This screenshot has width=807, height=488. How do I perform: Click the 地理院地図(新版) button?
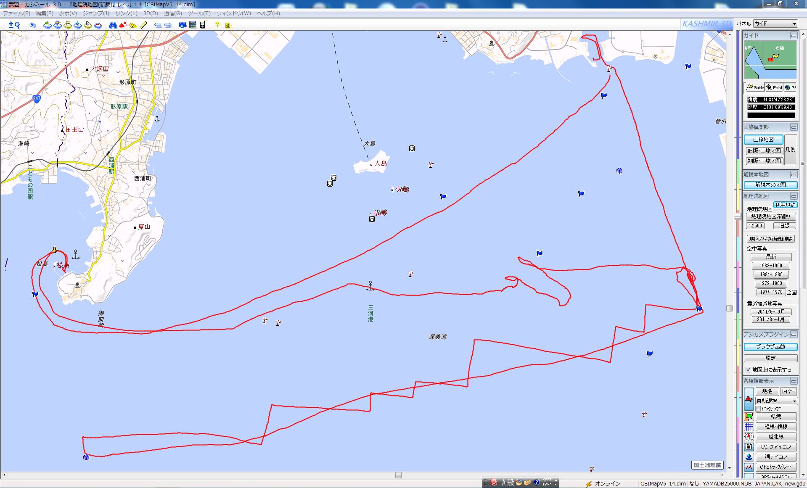click(x=771, y=216)
